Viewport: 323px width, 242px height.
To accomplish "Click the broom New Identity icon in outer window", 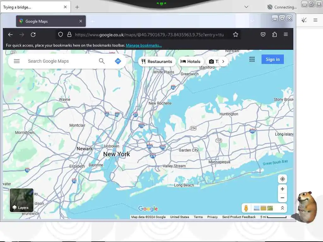I will click(x=304, y=20).
